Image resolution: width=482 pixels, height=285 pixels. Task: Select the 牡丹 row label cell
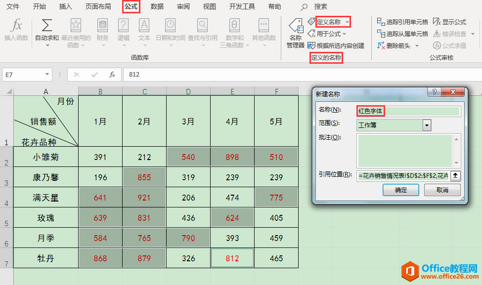click(46, 258)
